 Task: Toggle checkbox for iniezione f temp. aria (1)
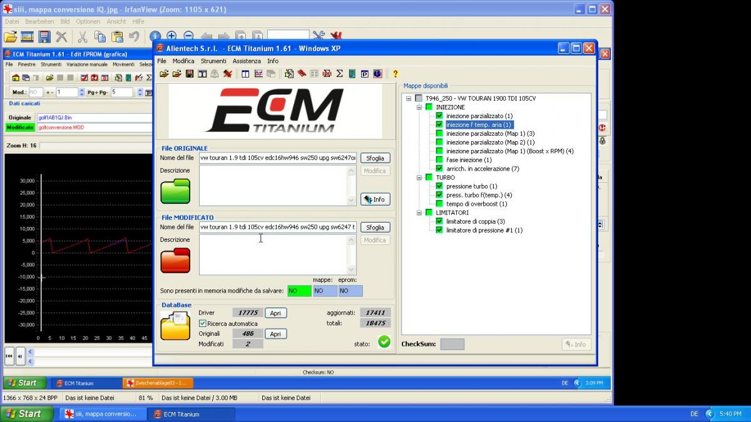(439, 124)
